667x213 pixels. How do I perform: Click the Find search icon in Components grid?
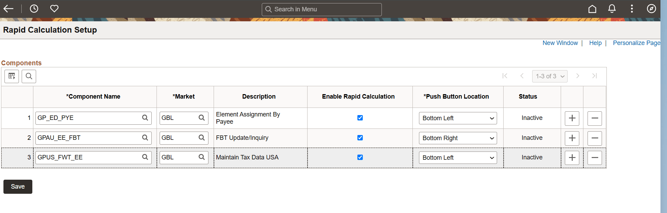(x=29, y=76)
